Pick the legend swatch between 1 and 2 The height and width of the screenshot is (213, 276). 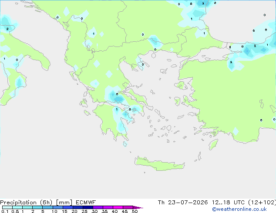click(27, 207)
